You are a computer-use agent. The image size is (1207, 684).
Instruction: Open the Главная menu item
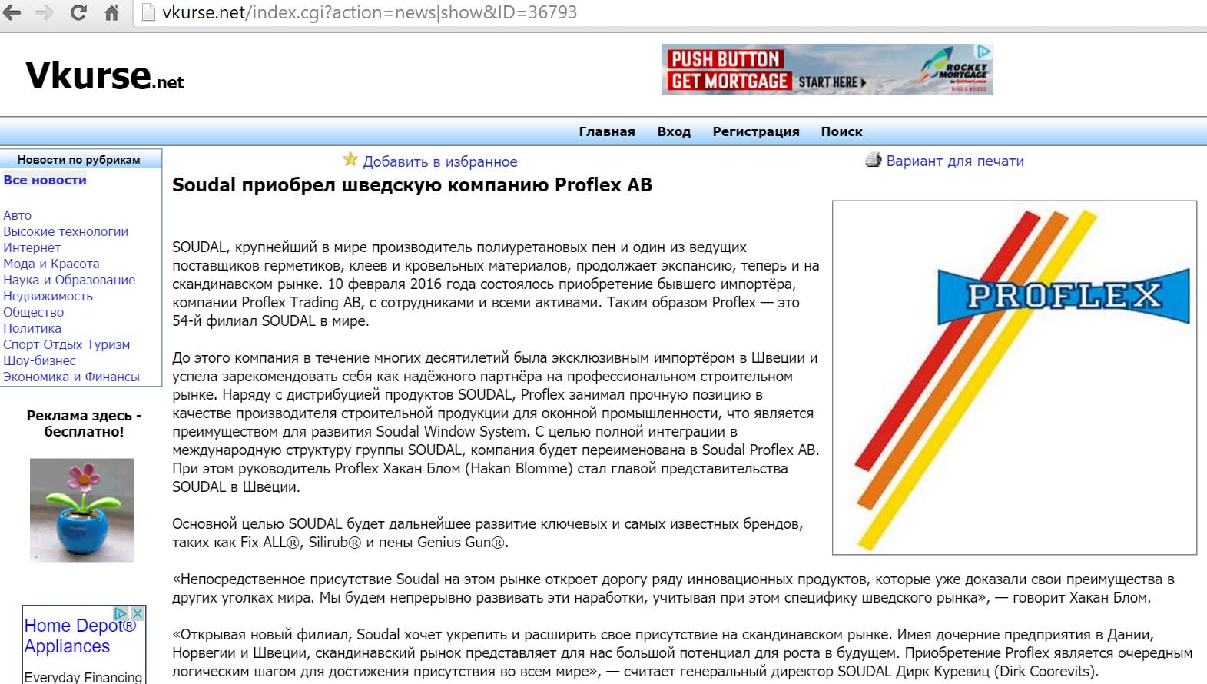click(x=607, y=131)
